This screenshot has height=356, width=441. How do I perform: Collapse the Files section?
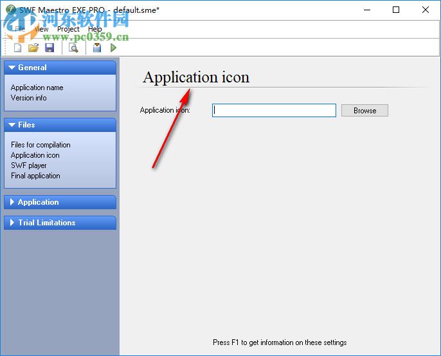tap(60, 125)
